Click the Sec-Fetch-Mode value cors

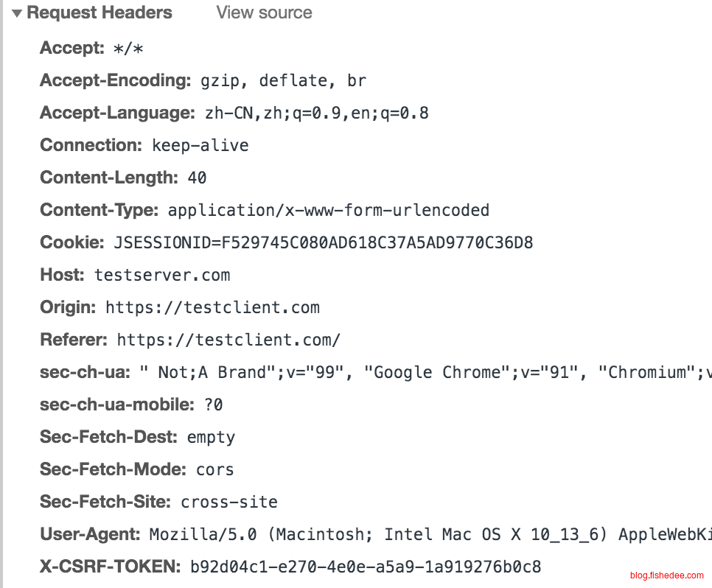[x=214, y=470]
